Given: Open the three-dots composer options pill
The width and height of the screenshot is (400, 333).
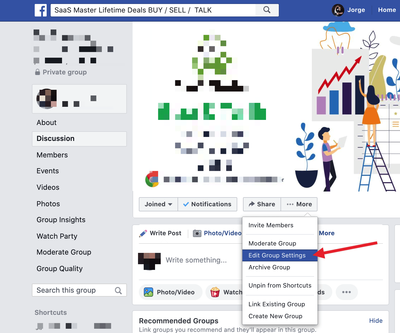Looking at the screenshot, I should click(x=347, y=292).
